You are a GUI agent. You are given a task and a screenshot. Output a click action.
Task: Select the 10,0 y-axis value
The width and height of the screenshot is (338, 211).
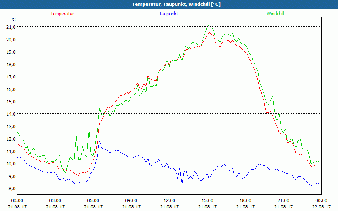(11, 163)
